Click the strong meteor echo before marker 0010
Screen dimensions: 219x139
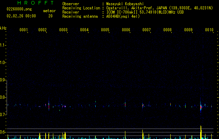pyautogui.click(x=201, y=107)
